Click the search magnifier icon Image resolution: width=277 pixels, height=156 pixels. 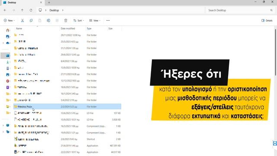[271, 10]
